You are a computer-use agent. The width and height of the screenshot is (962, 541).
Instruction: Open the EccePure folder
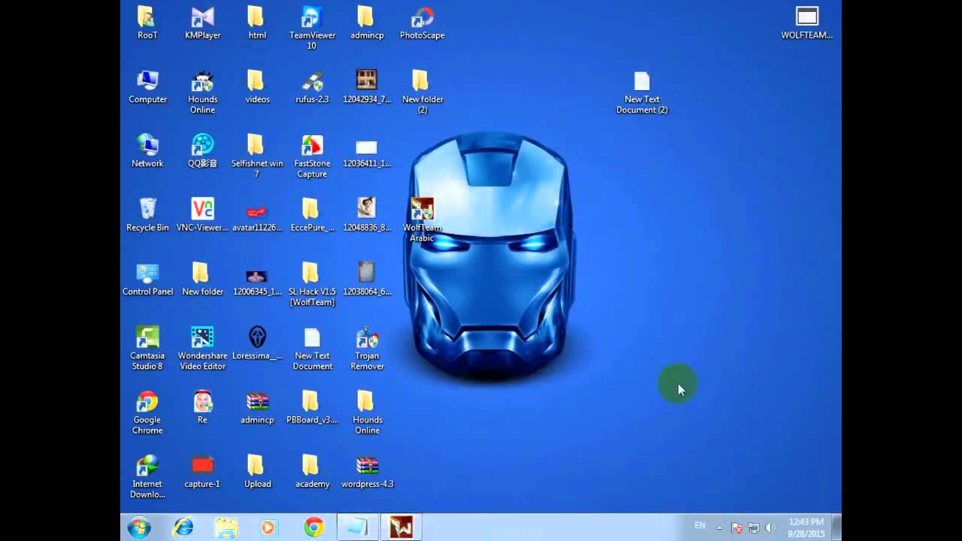coord(312,214)
